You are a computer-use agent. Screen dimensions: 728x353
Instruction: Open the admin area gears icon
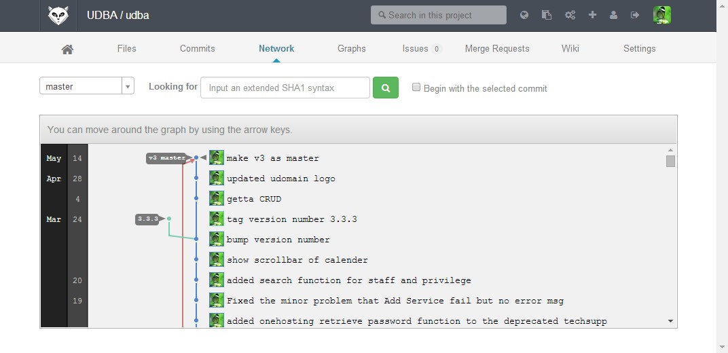click(570, 15)
